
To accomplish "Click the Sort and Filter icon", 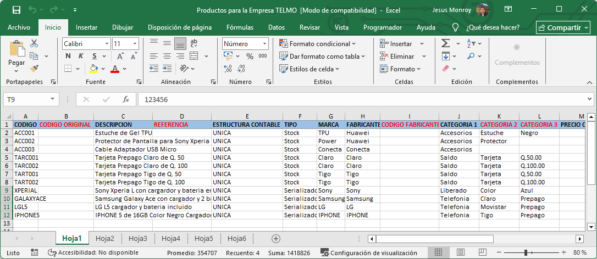I will 471,43.
